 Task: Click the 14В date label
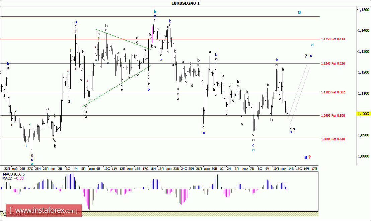[x=291, y=169]
